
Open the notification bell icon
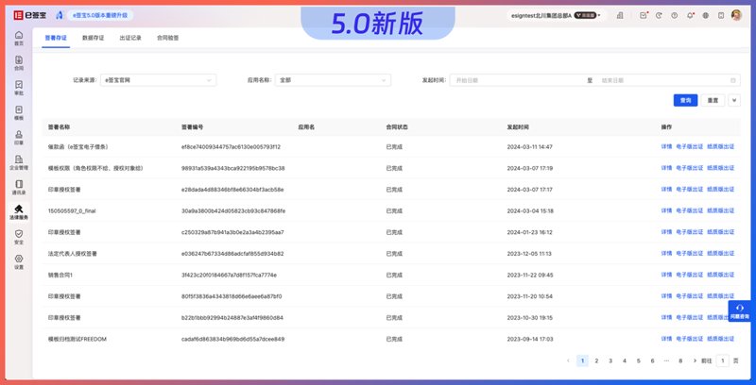(x=690, y=15)
